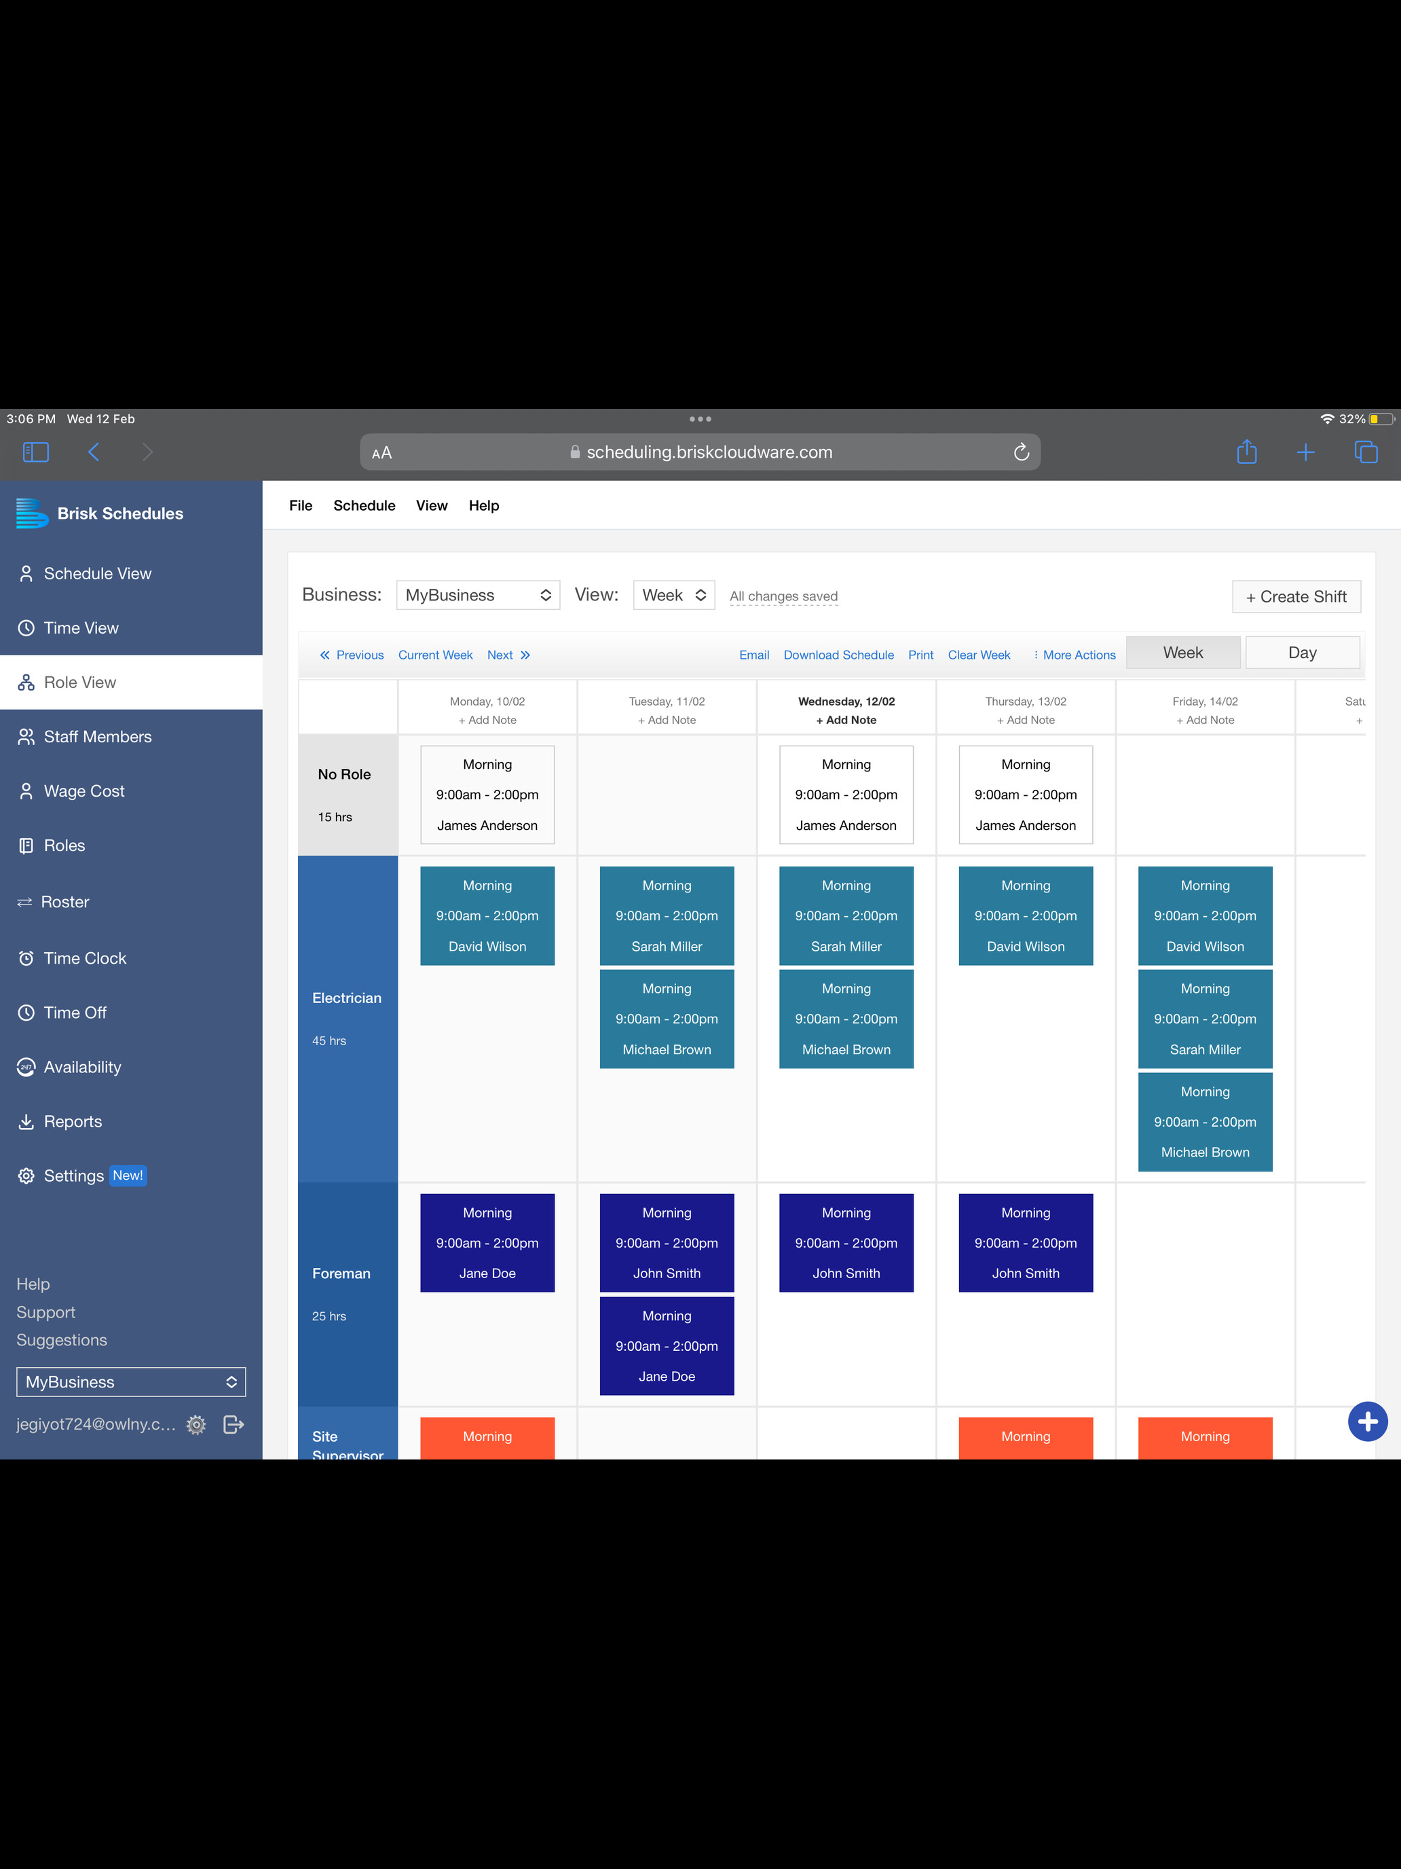
Task: Open the File menu
Action: click(301, 505)
